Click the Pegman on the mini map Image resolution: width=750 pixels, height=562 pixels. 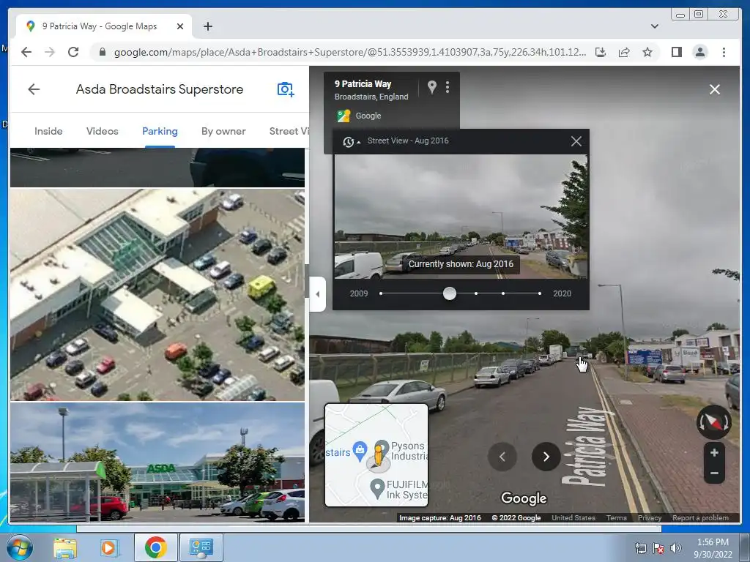tap(379, 454)
